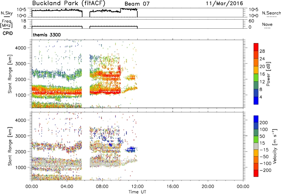
Task: Click the "Slant Range [km]" label of power panel
Action: pos(10,74)
